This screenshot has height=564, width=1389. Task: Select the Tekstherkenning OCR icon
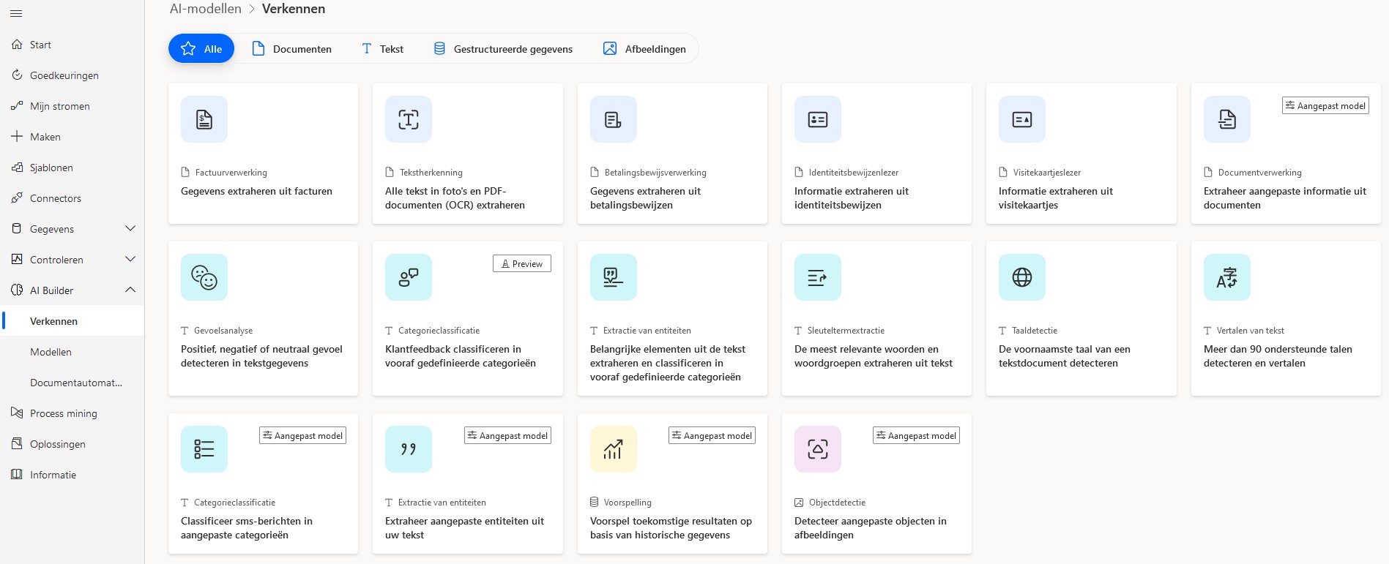[409, 119]
